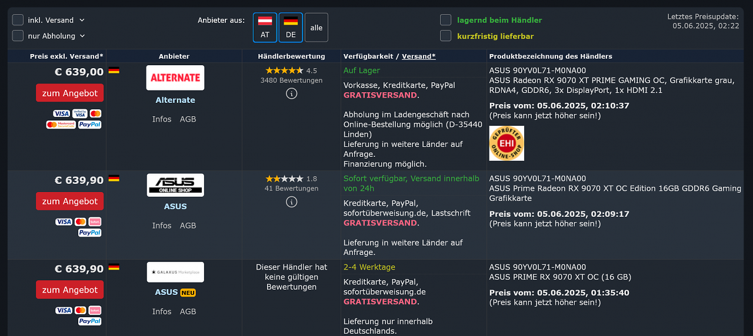Click the EHI Geprüfter Online-Shop seal
Viewport: 753px width, 336px height.
coord(507,143)
